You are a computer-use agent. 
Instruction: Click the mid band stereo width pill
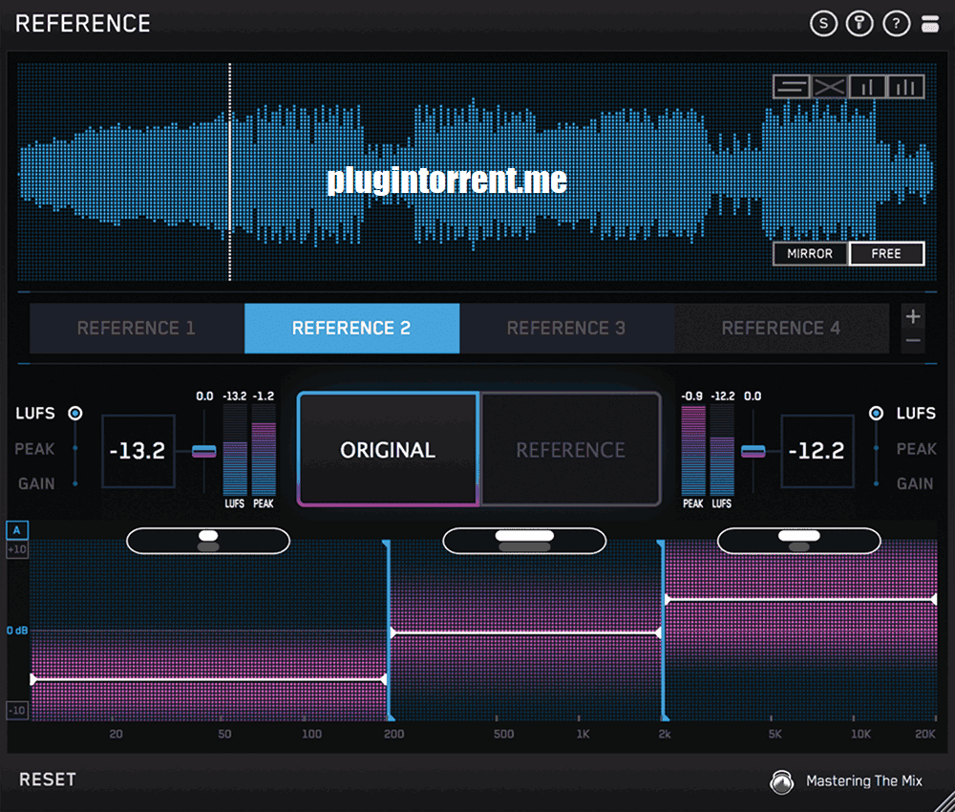point(524,541)
